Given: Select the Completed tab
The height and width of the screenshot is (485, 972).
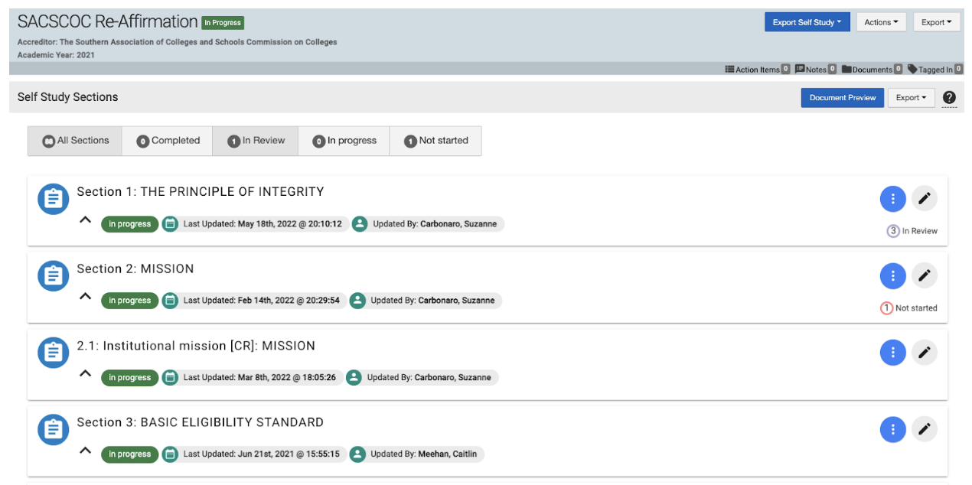Looking at the screenshot, I should tap(168, 141).
